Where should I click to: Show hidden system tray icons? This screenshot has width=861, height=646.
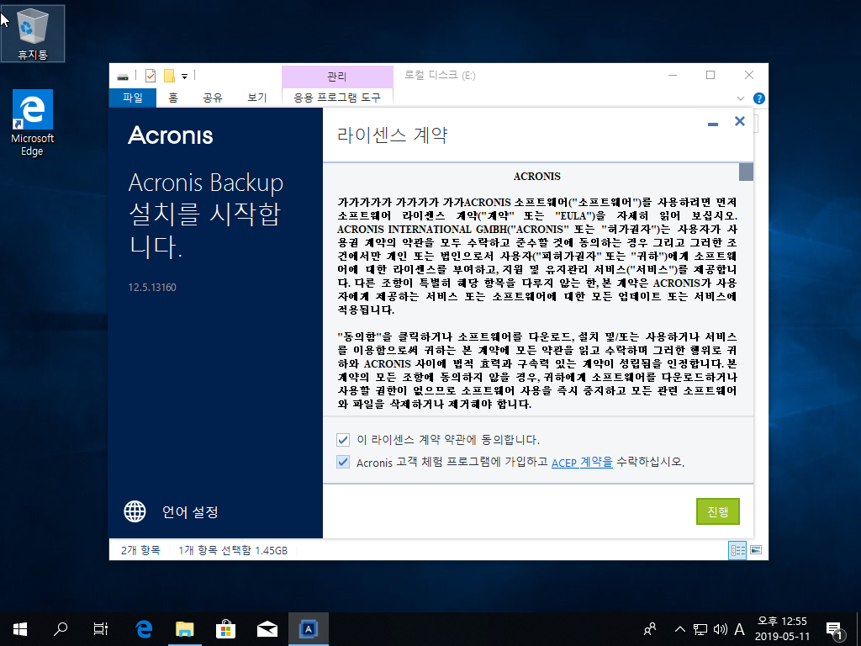[x=679, y=629]
